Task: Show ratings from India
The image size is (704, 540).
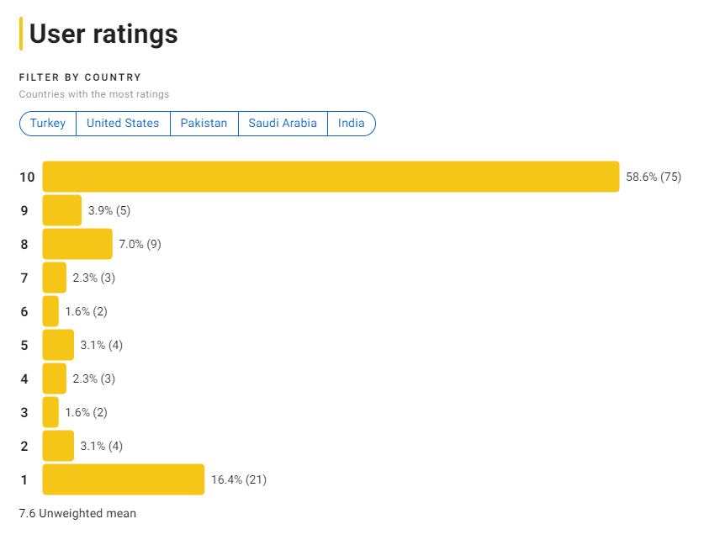Action: tap(351, 124)
